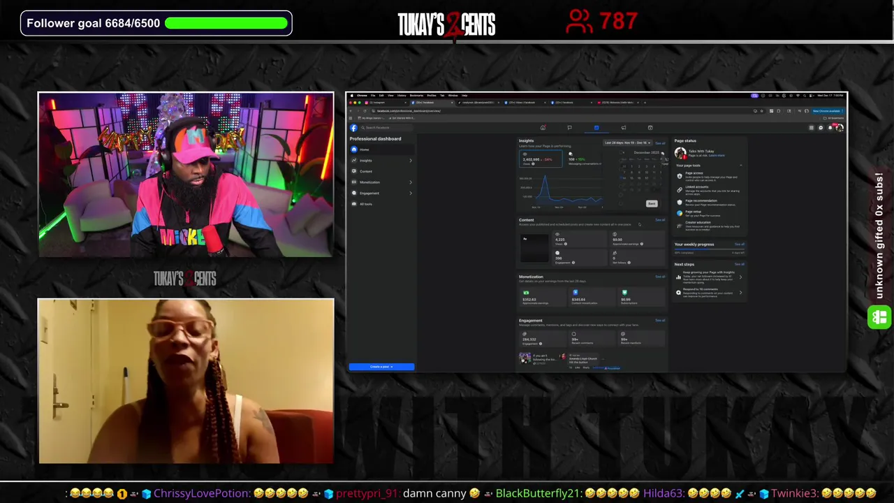
Task: Open the Page access tool
Action: tap(708, 176)
